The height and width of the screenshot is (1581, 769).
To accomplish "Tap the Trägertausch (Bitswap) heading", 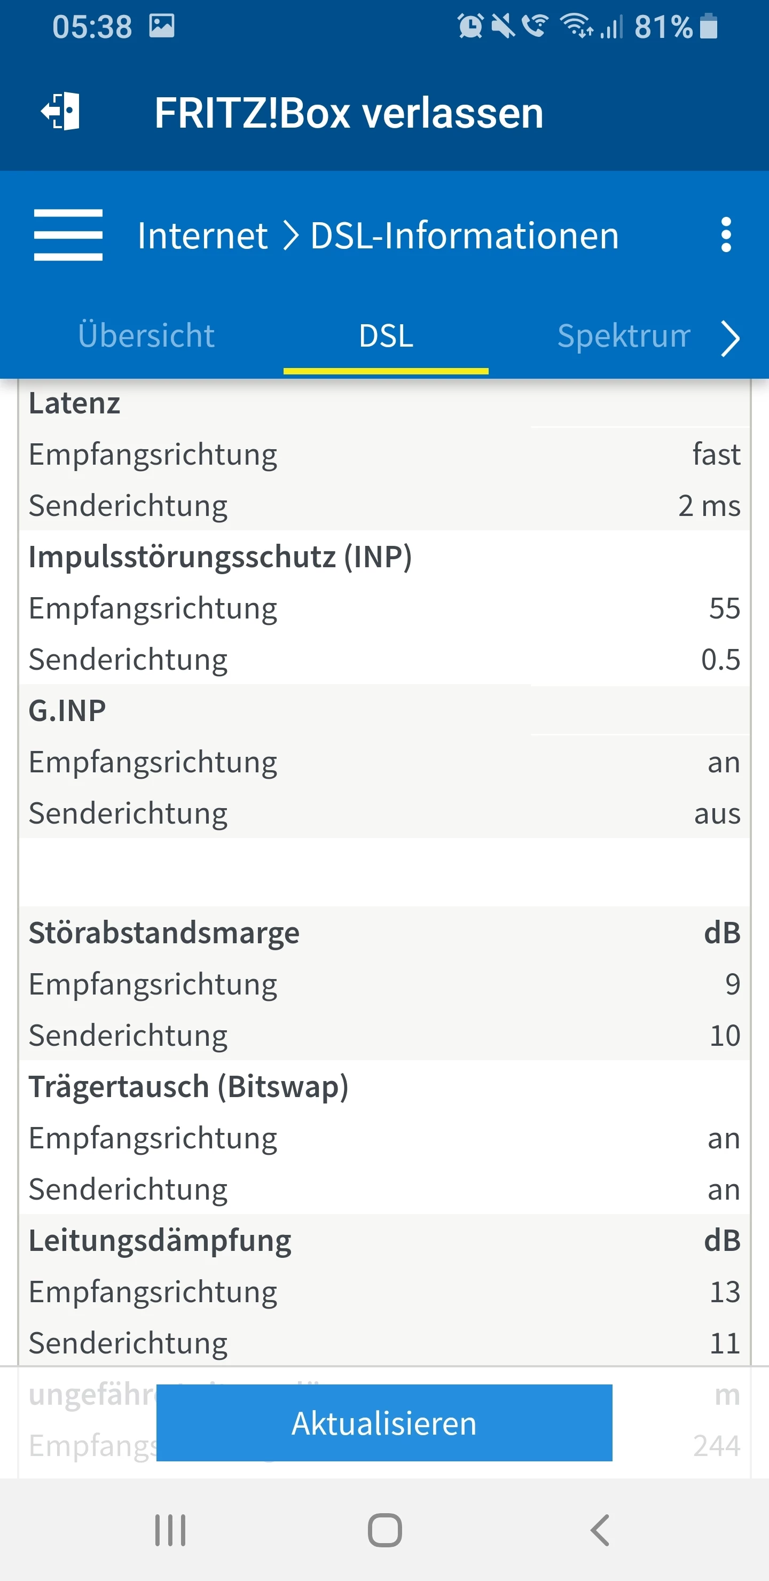I will [x=189, y=1086].
